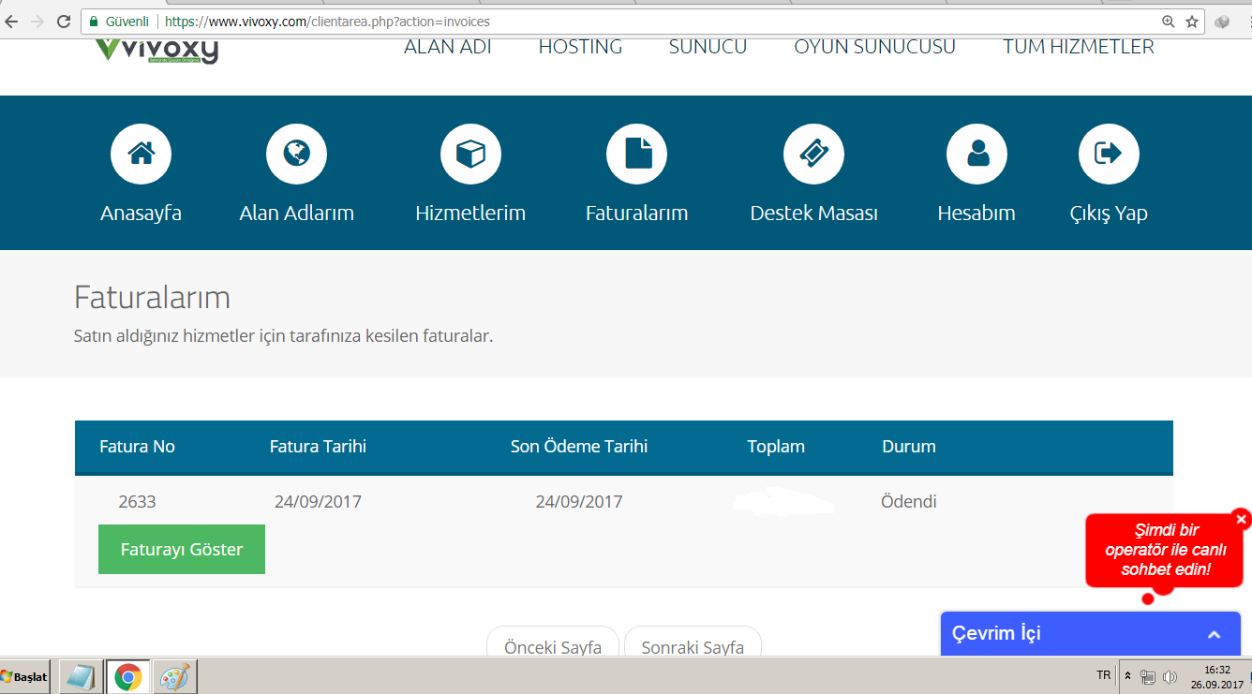The image size is (1252, 694).
Task: Open Hizmetlerim box icon
Action: 470,154
